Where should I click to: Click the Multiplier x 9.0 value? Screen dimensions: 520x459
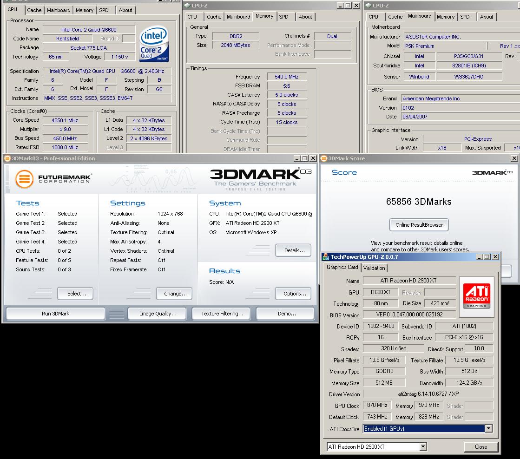[66, 129]
